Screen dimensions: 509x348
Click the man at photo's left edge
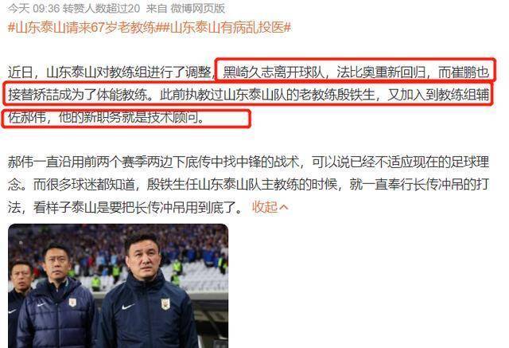point(17,302)
